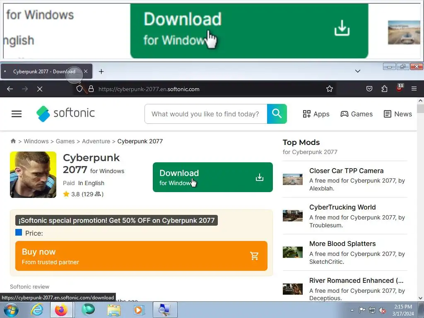The width and height of the screenshot is (424, 318).
Task: Open the Windows breadcrumb link
Action: coord(36,141)
